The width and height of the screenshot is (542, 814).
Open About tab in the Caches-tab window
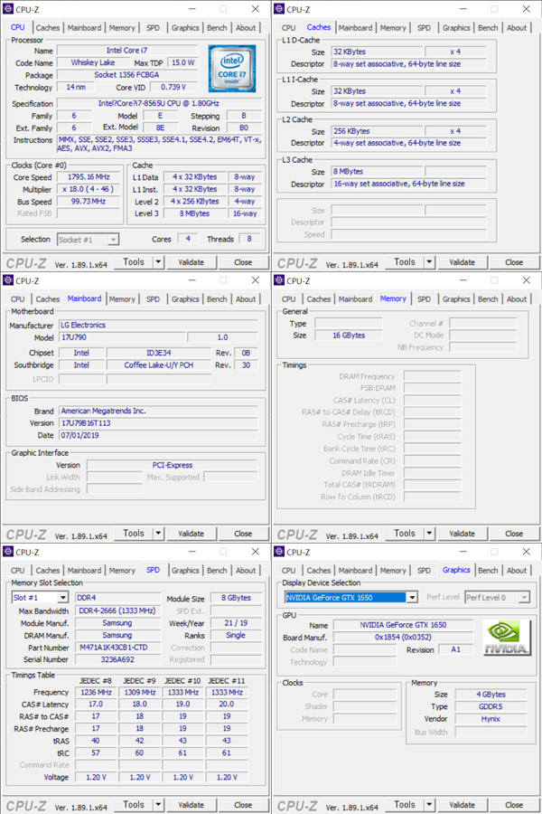point(517,28)
